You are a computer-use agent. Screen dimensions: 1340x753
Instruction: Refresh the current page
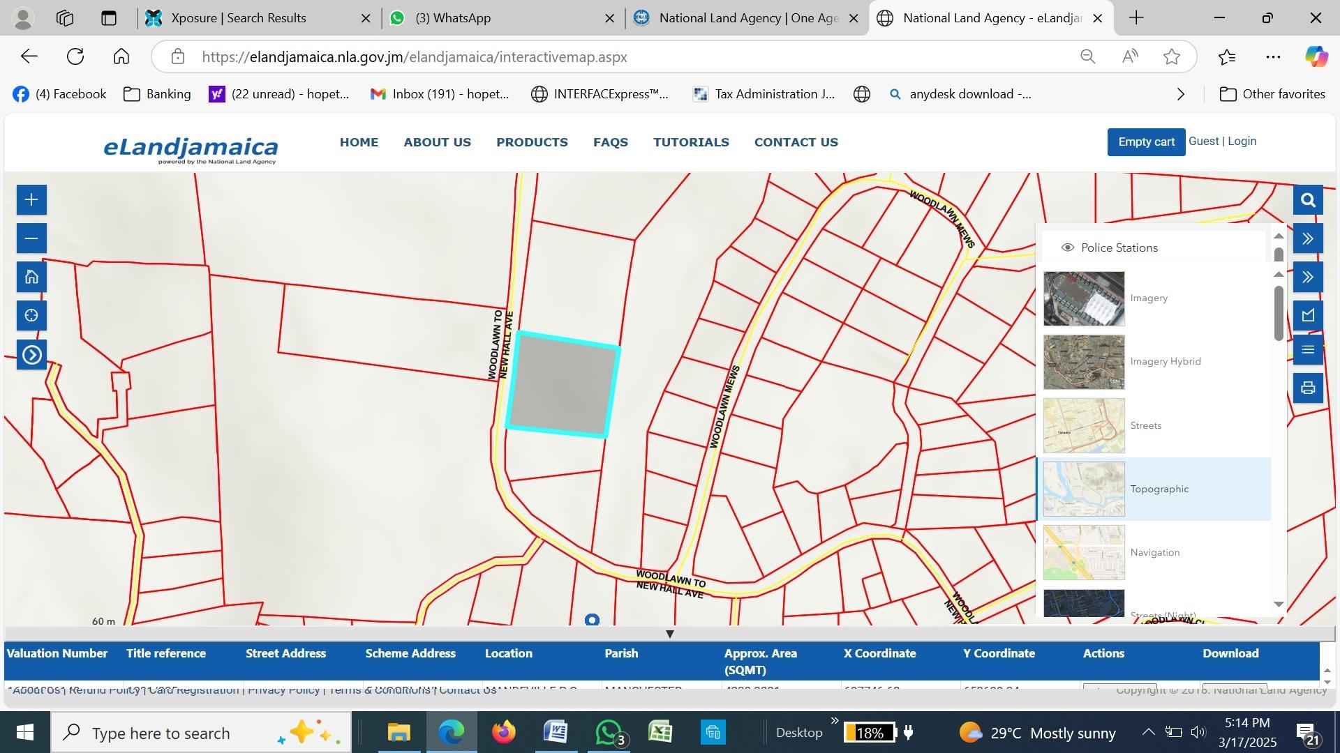point(75,56)
